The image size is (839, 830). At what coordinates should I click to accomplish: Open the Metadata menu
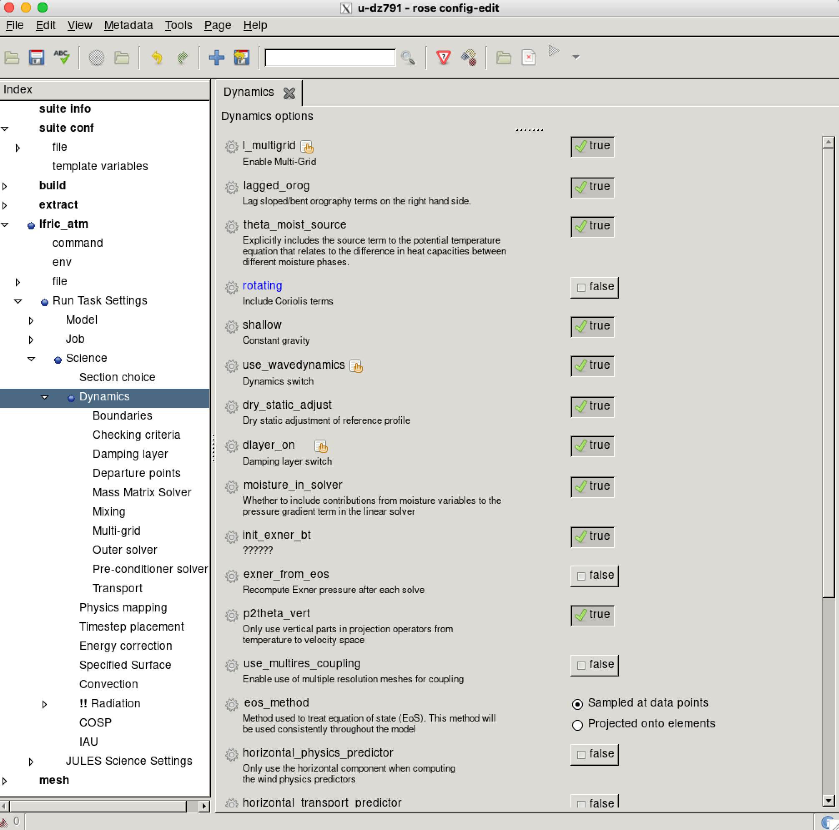[128, 25]
